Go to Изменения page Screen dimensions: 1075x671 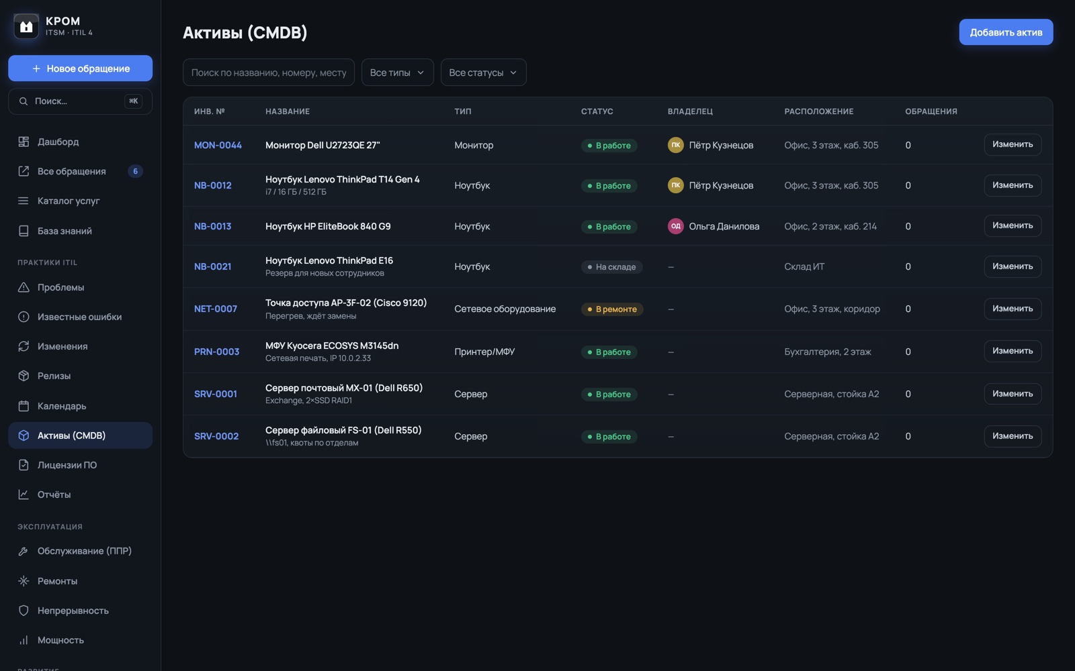point(80,346)
